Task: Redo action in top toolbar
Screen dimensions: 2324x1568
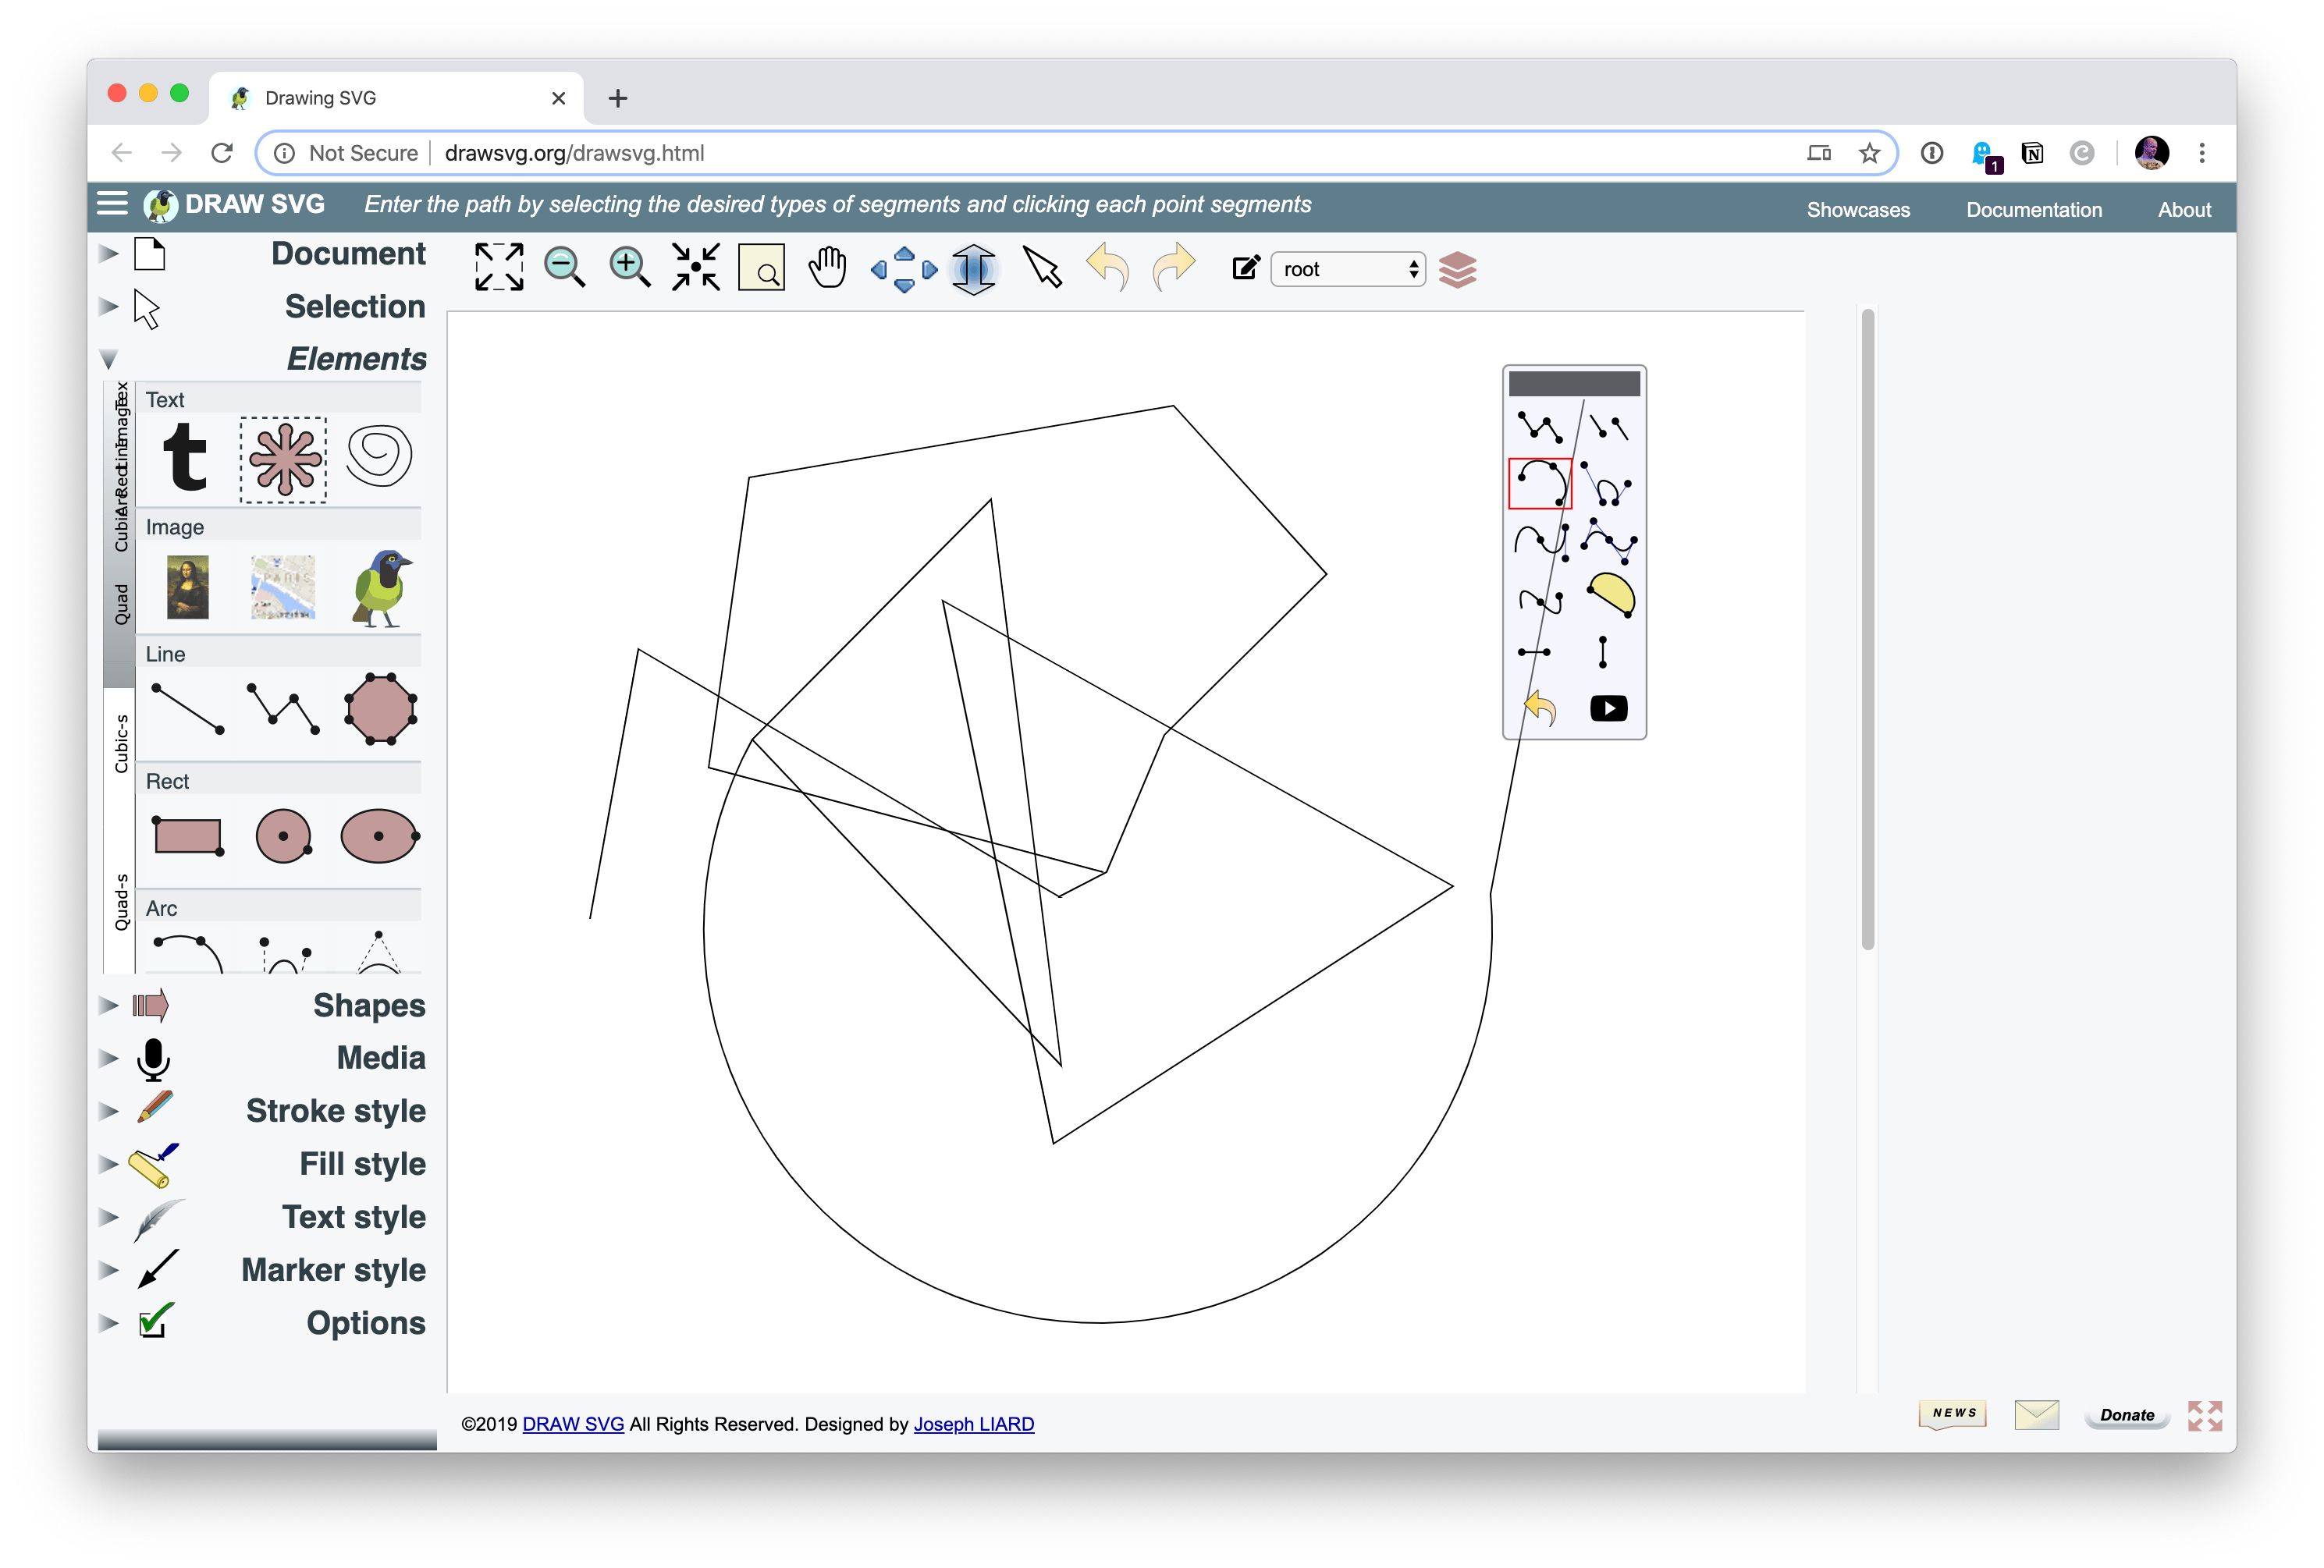Action: [x=1173, y=268]
